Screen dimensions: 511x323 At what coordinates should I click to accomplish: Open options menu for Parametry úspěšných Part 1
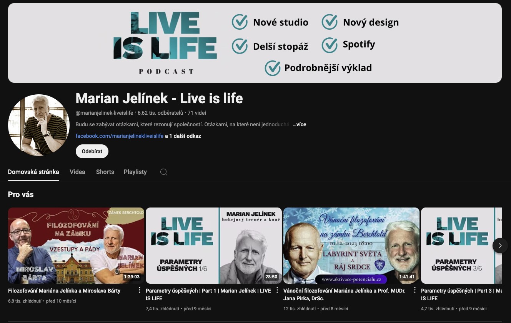[x=277, y=290]
